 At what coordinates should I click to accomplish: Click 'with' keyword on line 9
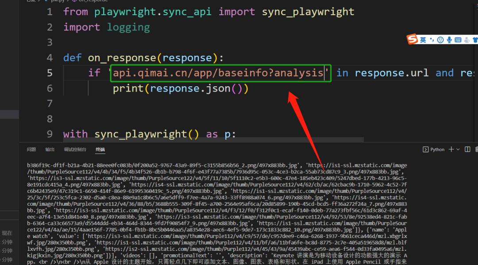75,134
